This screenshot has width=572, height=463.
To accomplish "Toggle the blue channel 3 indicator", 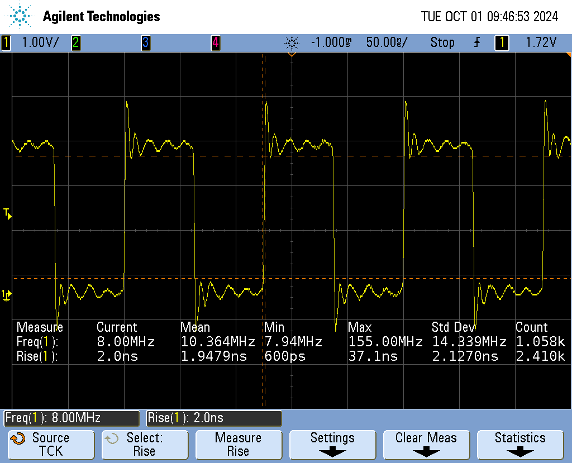I will tap(145, 42).
